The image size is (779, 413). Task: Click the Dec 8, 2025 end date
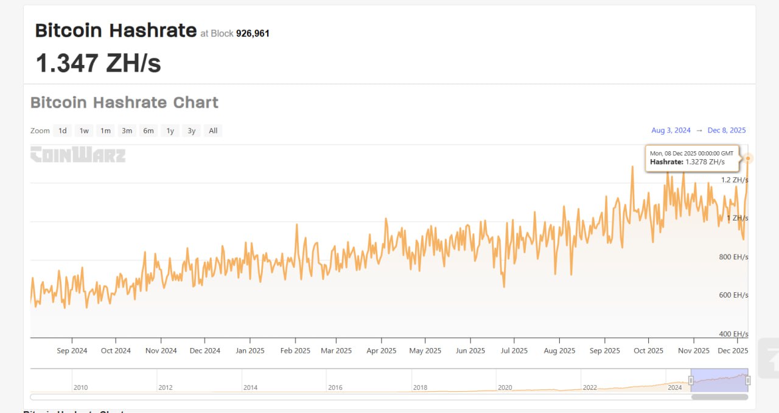click(727, 131)
